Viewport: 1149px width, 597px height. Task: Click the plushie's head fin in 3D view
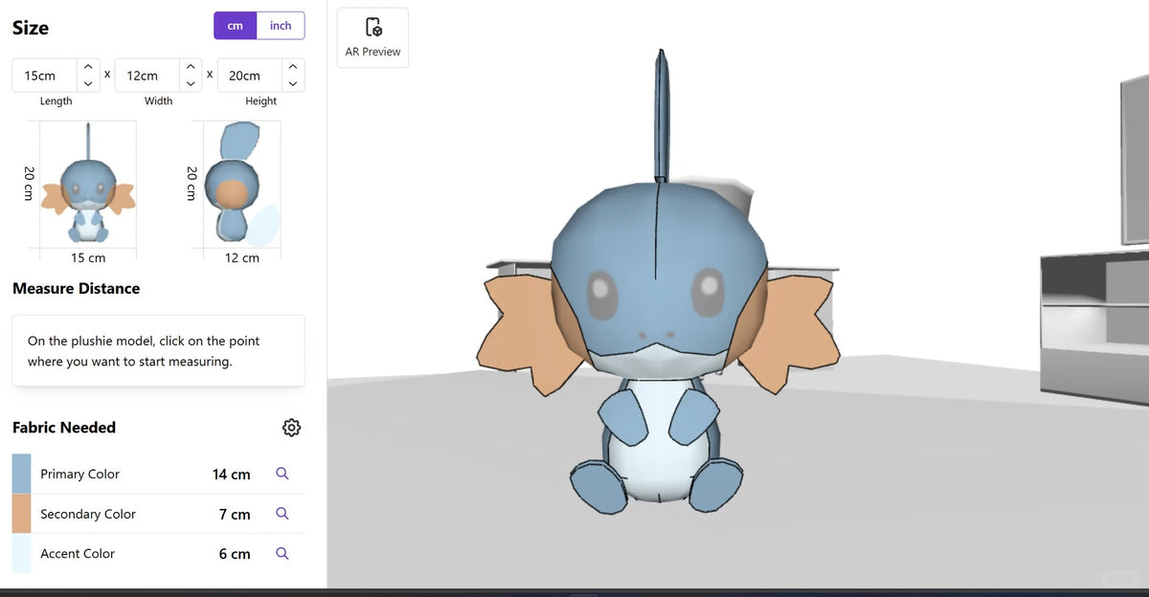[x=661, y=115]
